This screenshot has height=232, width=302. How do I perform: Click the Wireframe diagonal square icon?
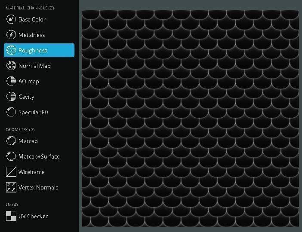tap(11, 172)
